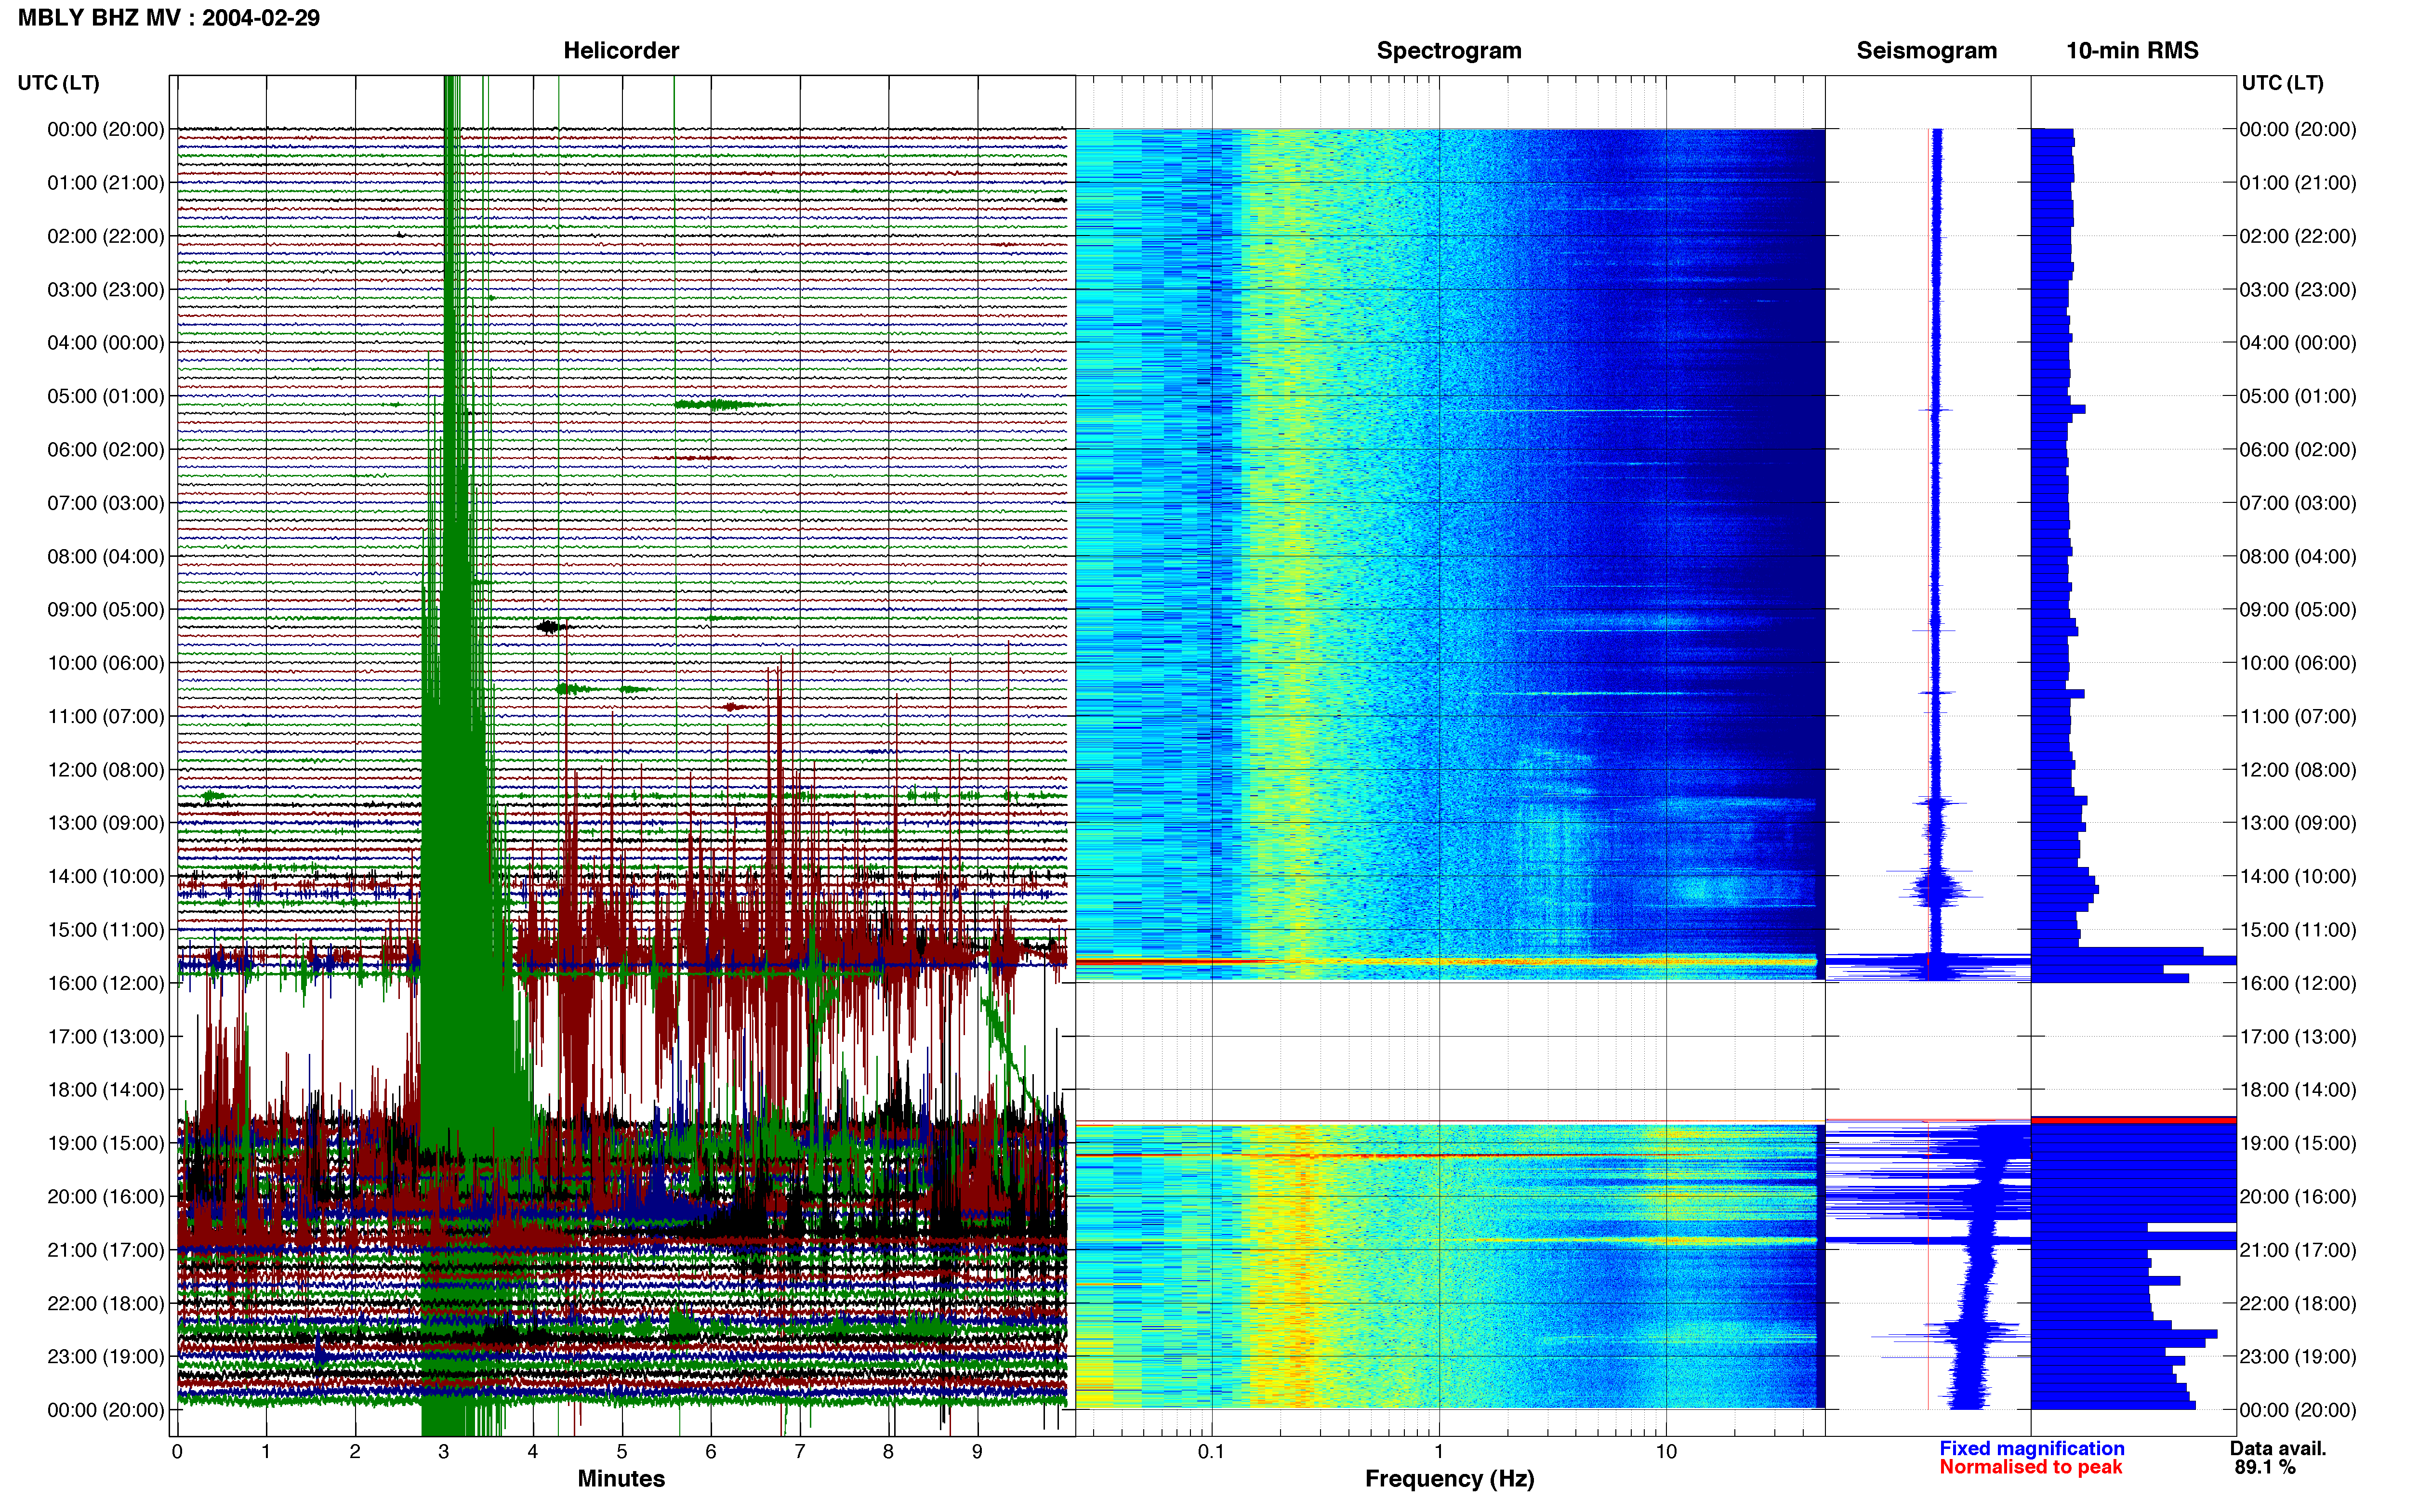Click "12:00 (08:00)" on the Helicorder time axis
This screenshot has height=1512, width=2418.
(106, 770)
